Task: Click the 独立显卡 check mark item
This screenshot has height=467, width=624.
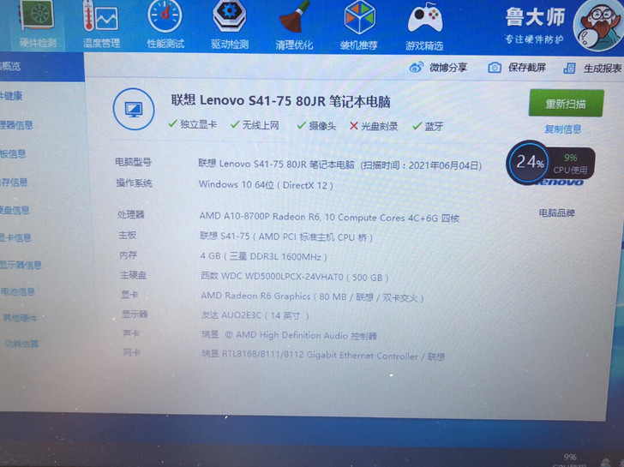Action: click(x=193, y=124)
